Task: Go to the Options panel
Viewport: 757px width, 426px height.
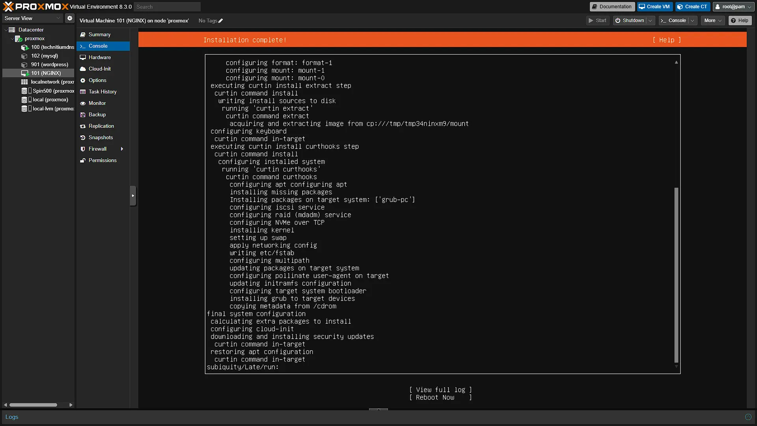Action: point(103,80)
